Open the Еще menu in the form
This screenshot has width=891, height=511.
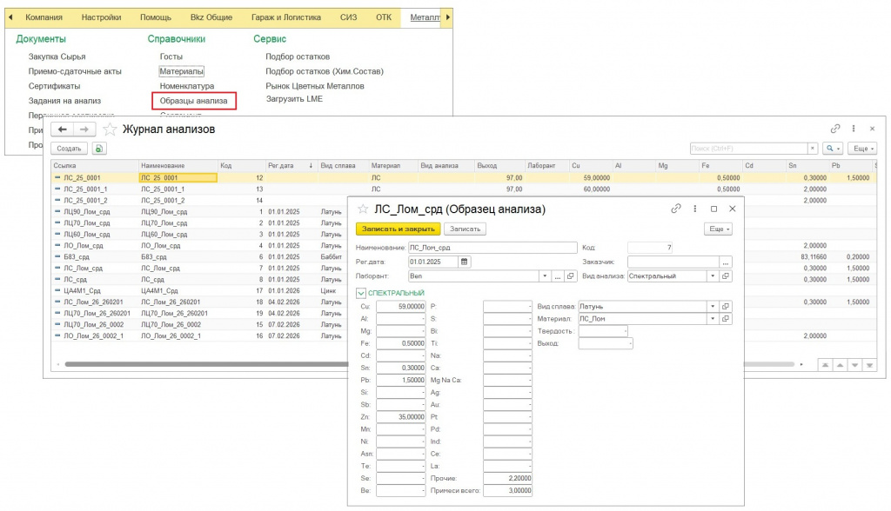(x=718, y=229)
